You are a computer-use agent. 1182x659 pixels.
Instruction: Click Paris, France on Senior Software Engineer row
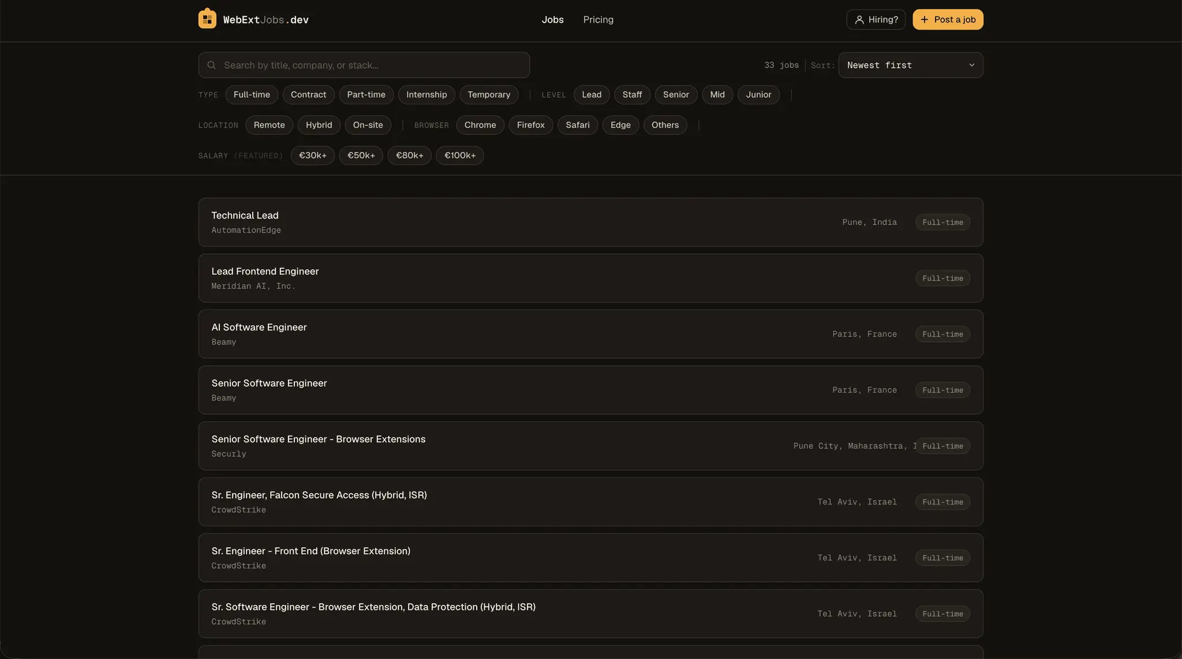pos(865,390)
